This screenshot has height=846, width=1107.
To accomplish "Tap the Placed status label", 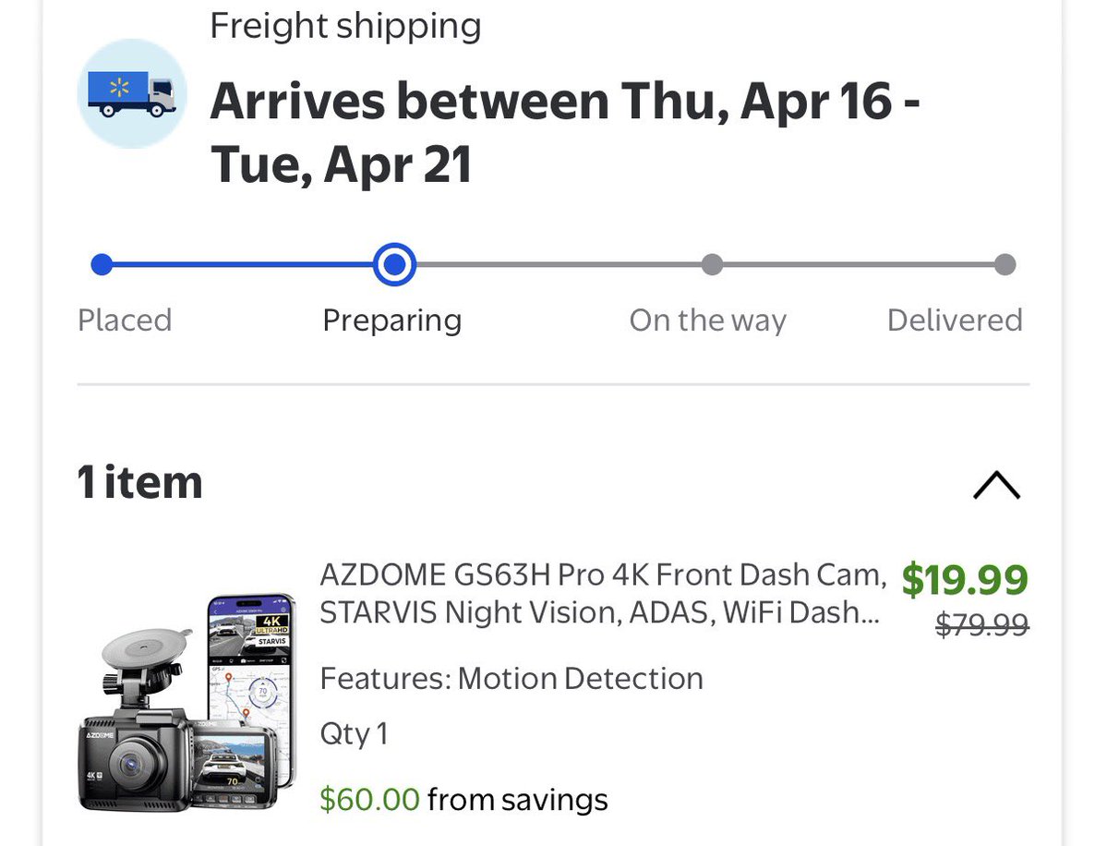I will [125, 320].
